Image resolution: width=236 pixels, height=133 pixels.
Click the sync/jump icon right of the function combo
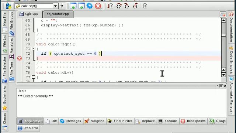click(x=62, y=6)
